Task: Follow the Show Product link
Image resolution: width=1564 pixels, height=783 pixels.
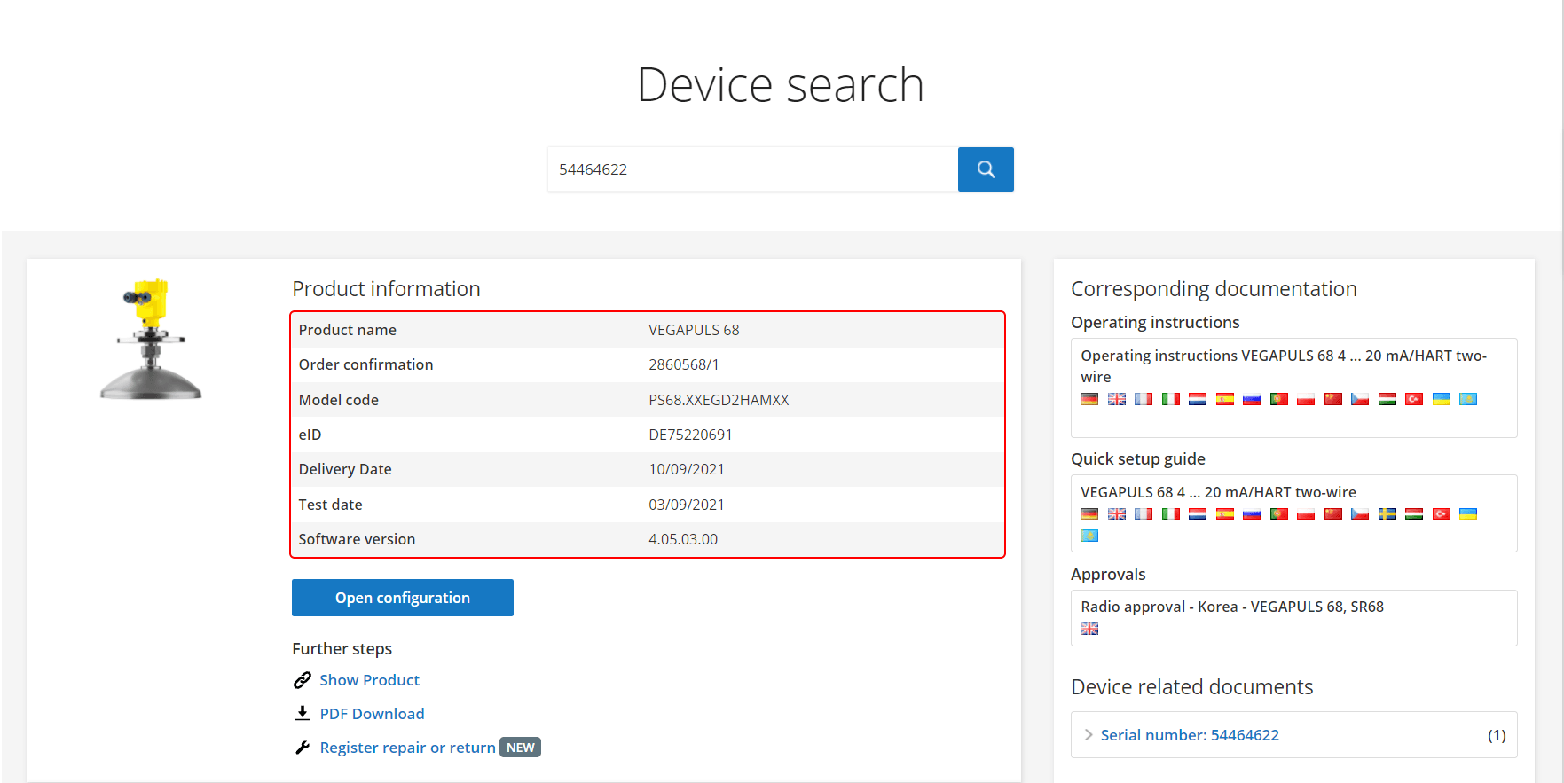Action: point(369,680)
